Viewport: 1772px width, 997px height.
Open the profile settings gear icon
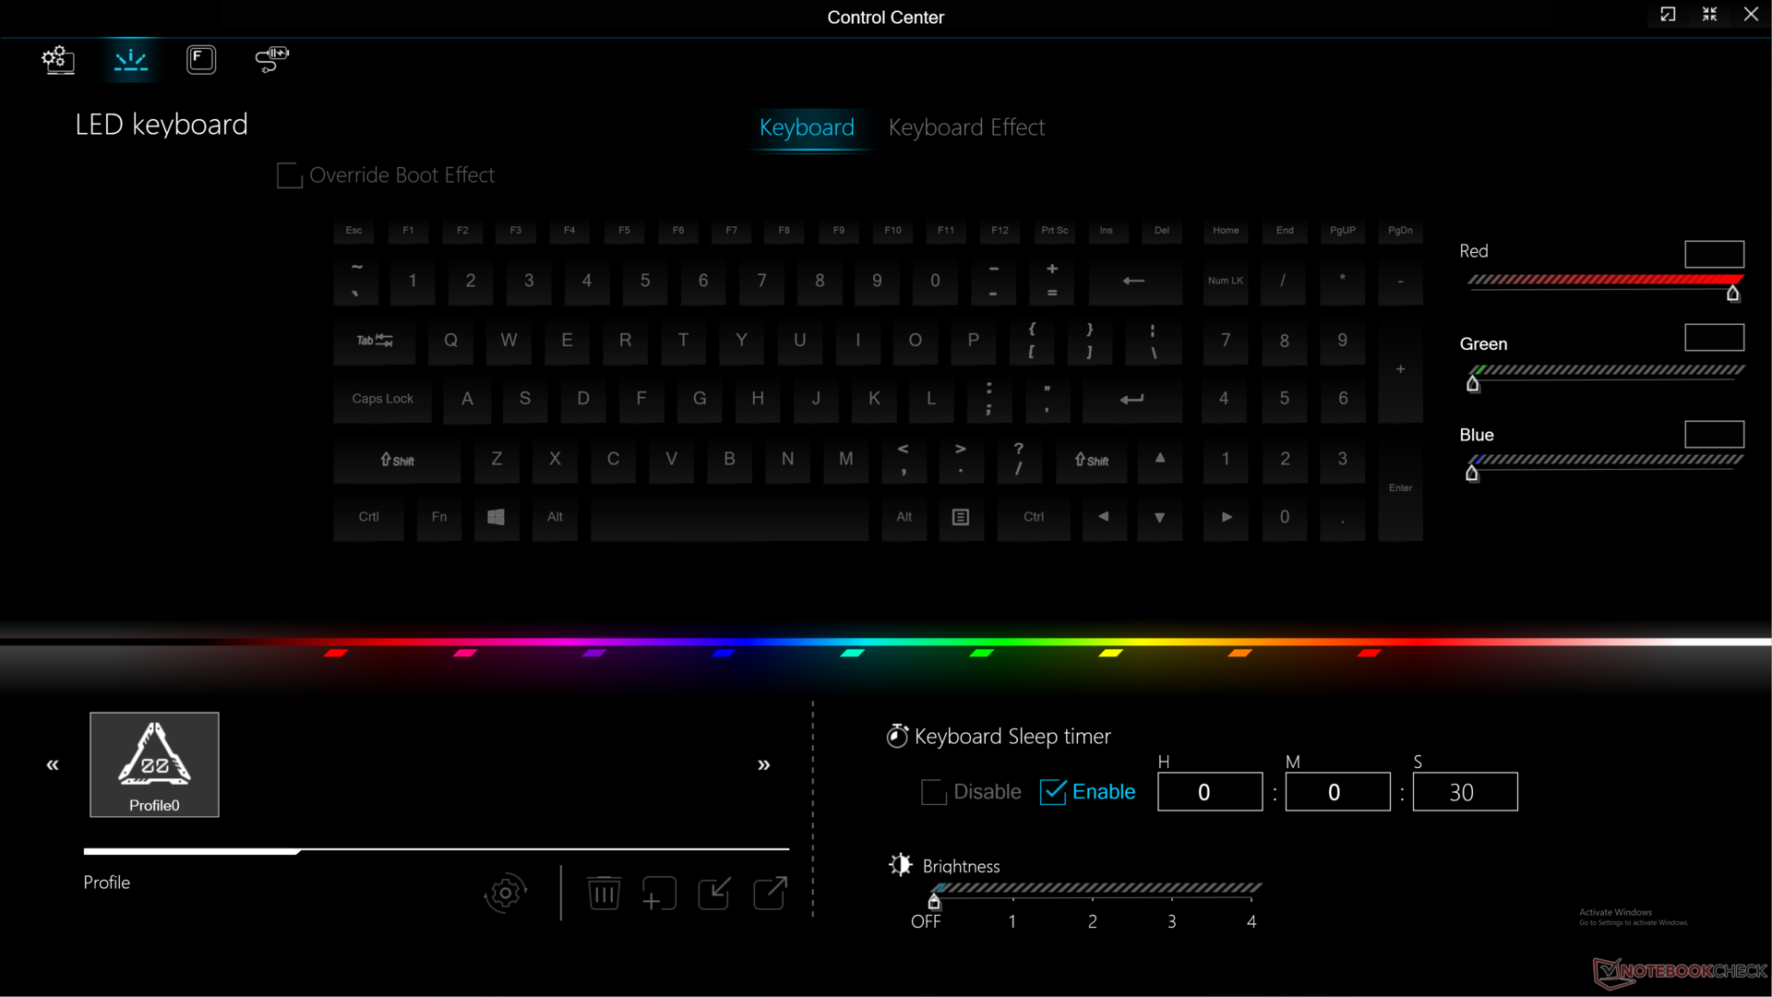point(505,893)
